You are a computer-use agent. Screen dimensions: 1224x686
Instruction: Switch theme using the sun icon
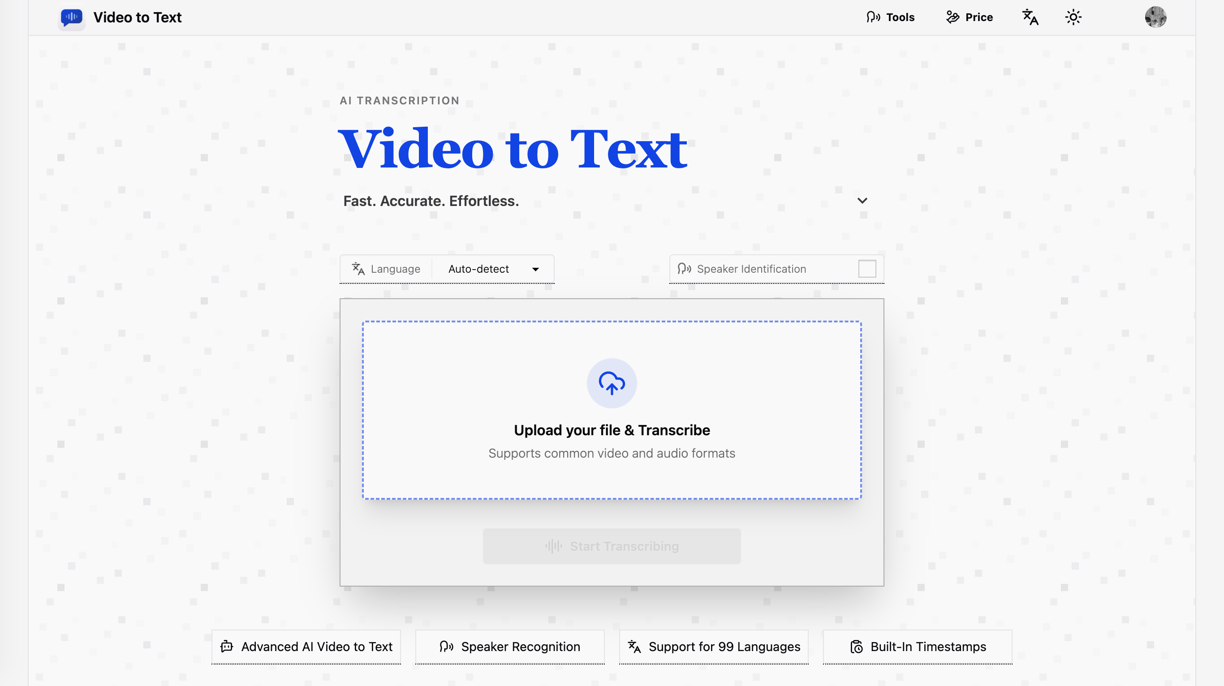point(1073,17)
